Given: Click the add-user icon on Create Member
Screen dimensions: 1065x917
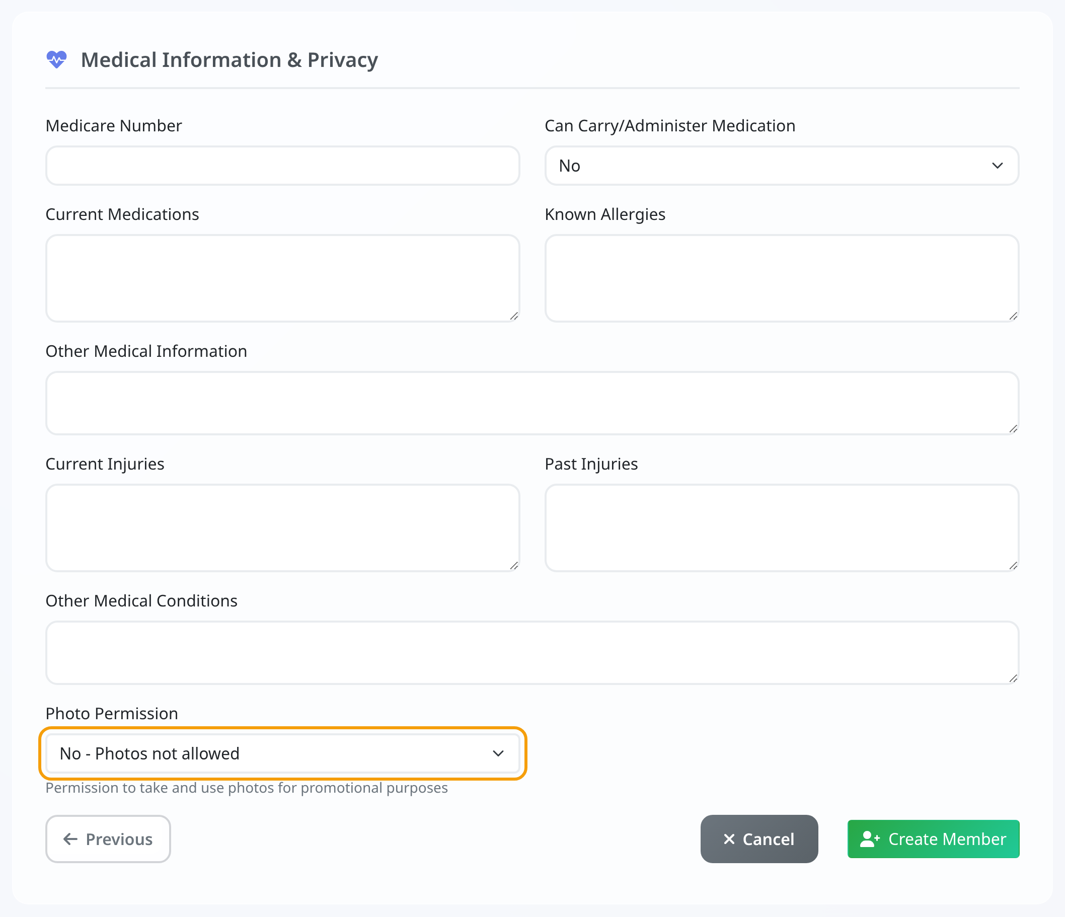Looking at the screenshot, I should 870,839.
